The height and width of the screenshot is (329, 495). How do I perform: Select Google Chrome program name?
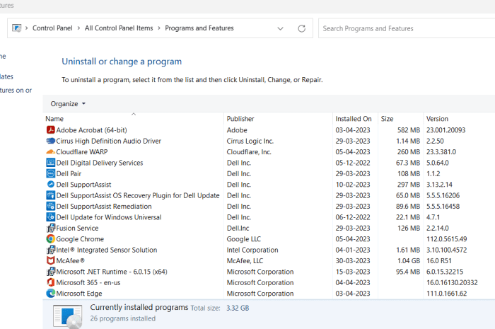click(x=80, y=239)
